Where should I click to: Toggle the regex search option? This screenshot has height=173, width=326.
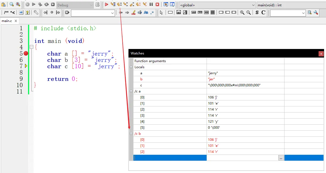(152, 12)
